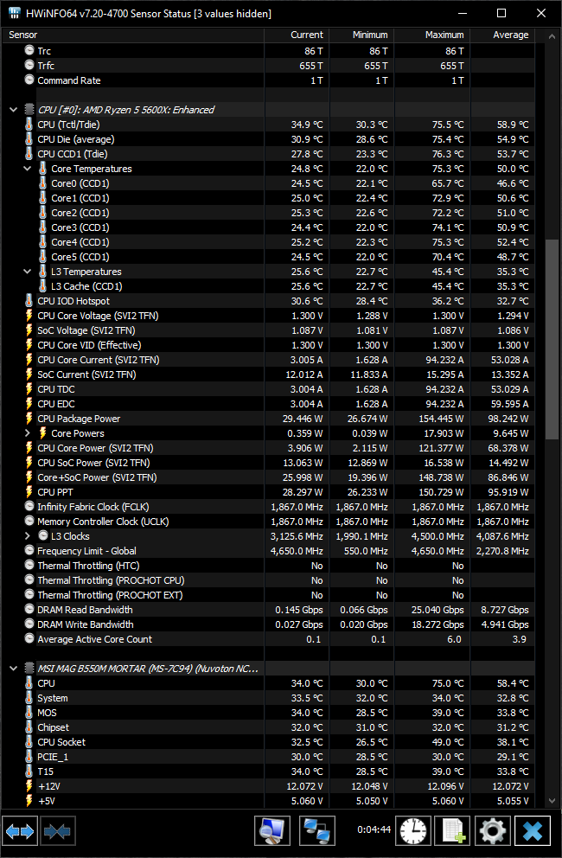Screen dimensions: 562x858
Task: Reset the elapsed time clock icon
Action: pos(412,831)
